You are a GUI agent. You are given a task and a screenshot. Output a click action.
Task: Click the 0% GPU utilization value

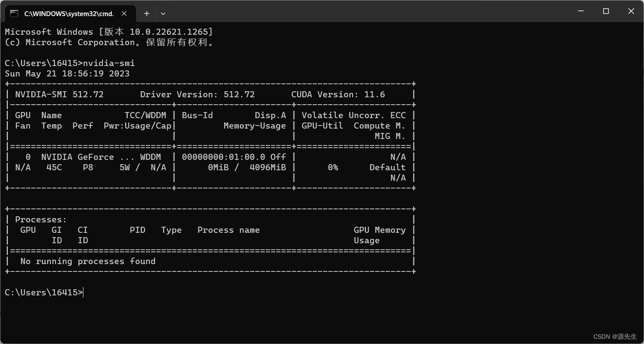(333, 167)
